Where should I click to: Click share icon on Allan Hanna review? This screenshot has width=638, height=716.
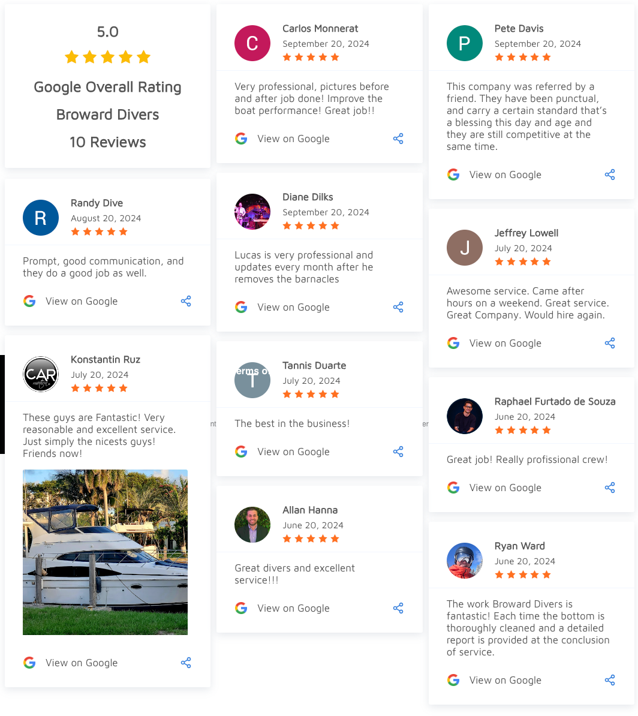click(398, 609)
